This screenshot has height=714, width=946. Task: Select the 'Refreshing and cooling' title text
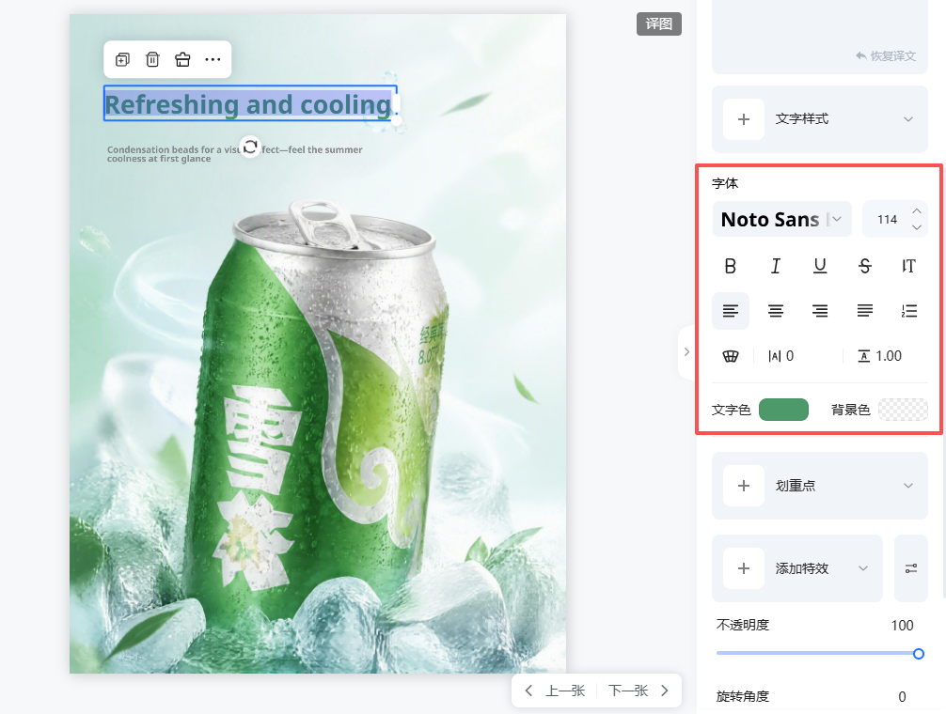[250, 103]
